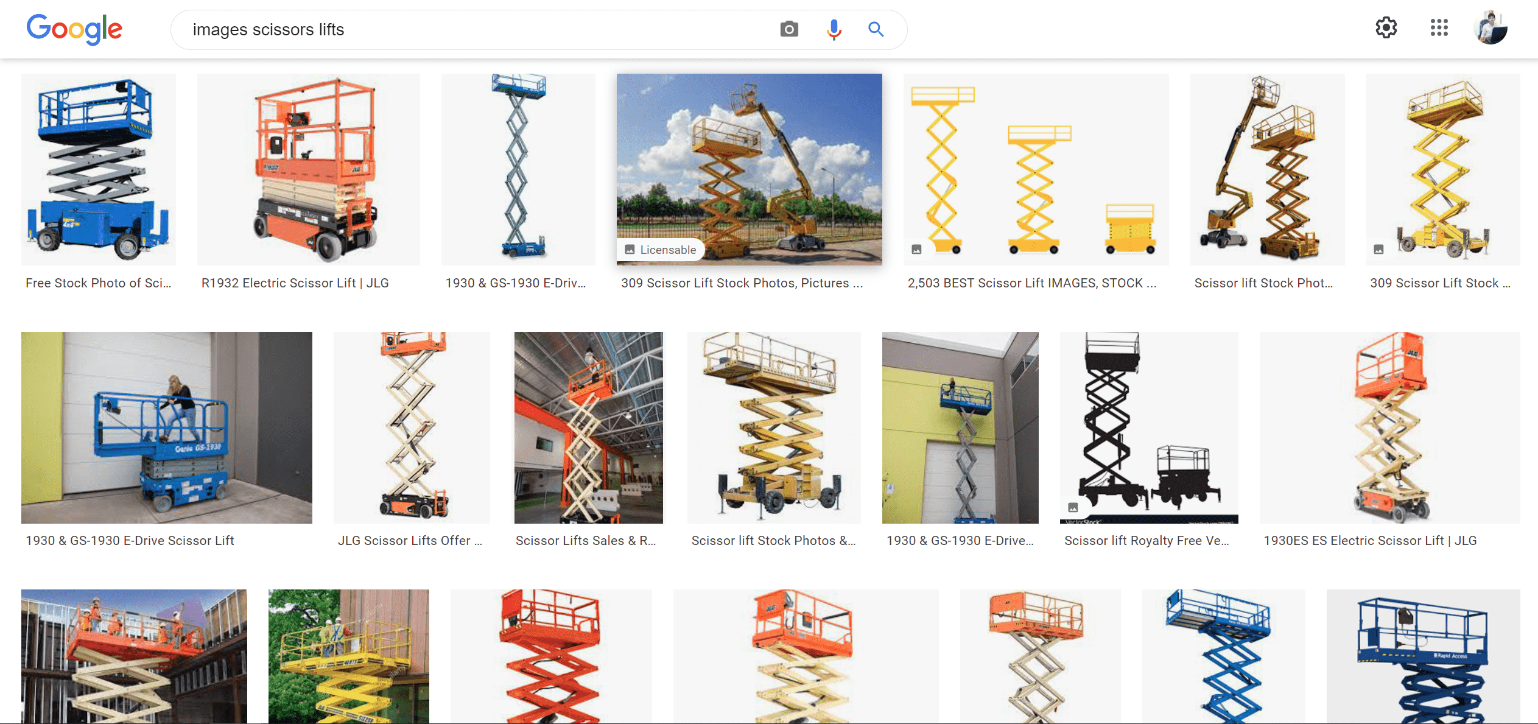The width and height of the screenshot is (1538, 724).
Task: Open workers on orange lift construction photo
Action: [x=134, y=656]
